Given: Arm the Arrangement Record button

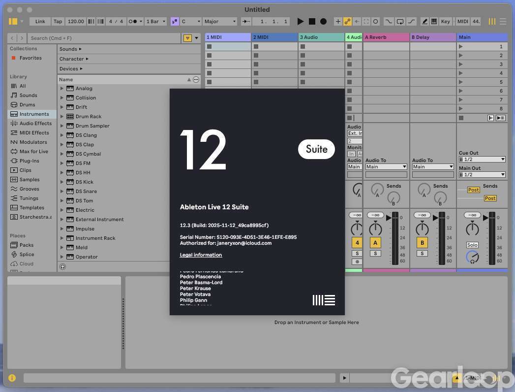Looking at the screenshot, I should tap(323, 22).
